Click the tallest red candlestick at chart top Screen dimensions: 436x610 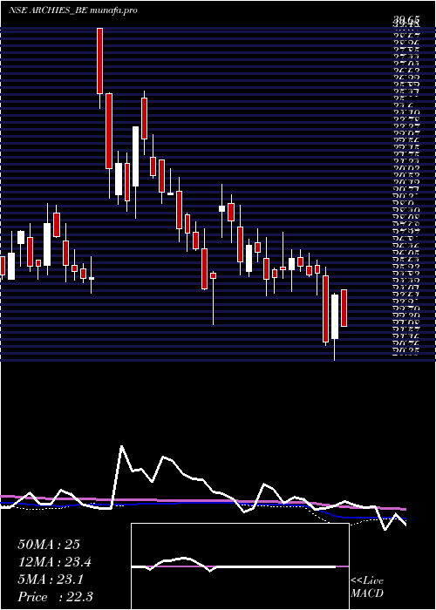click(x=100, y=61)
